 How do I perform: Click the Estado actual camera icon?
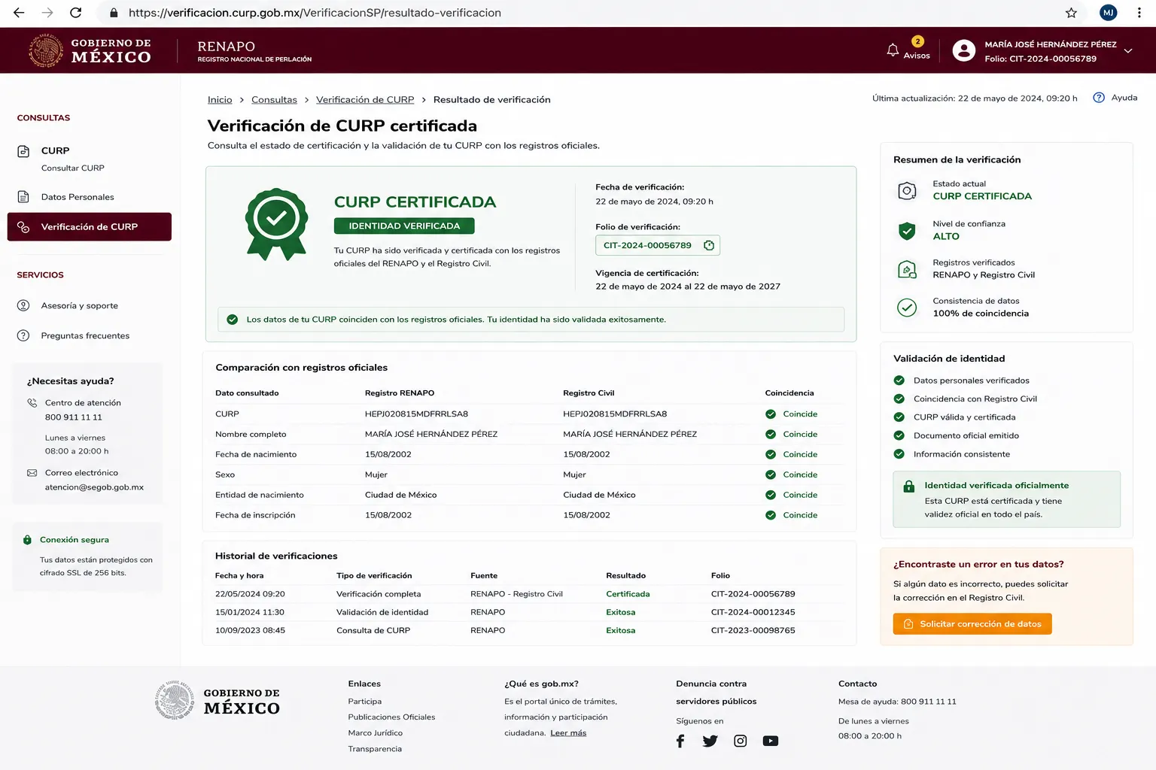pyautogui.click(x=907, y=191)
